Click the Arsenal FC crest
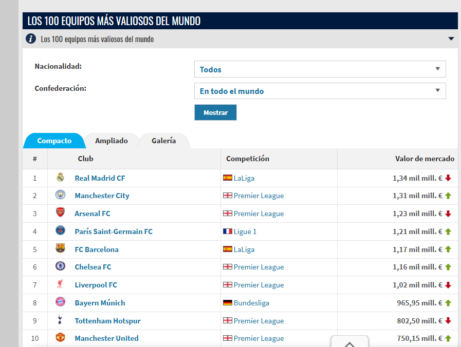The image size is (461, 347). pyautogui.click(x=60, y=212)
